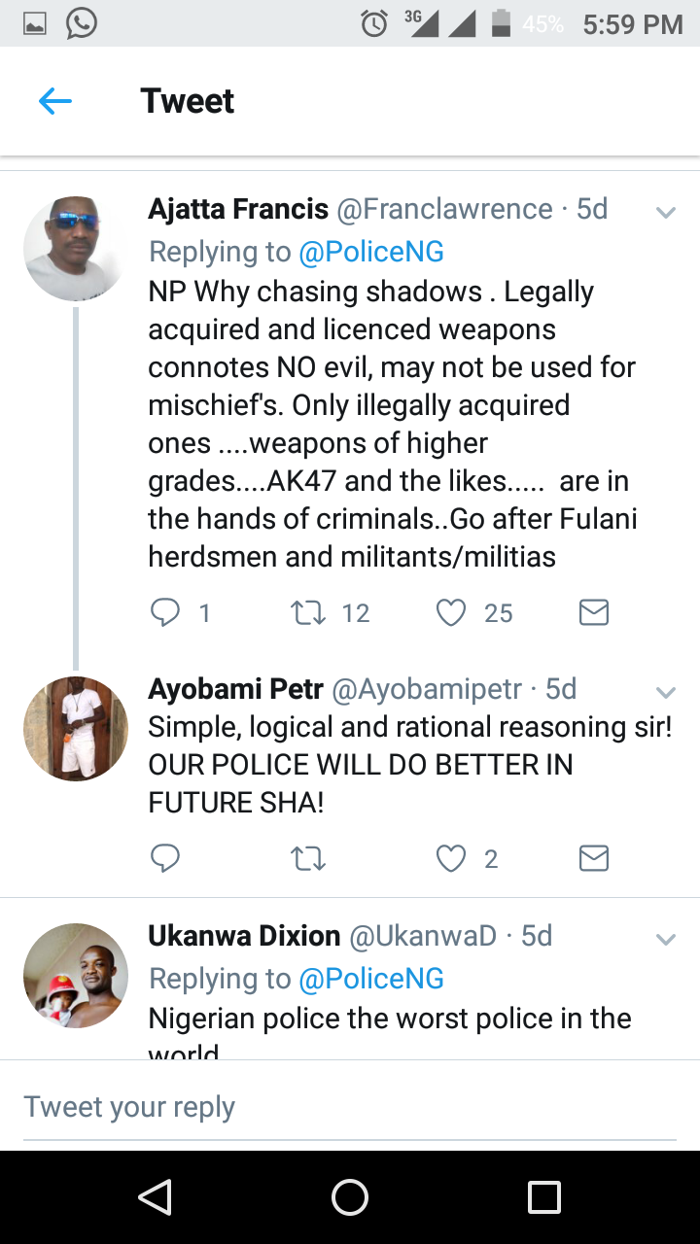Tap the Tweet your reply field

point(350,1107)
